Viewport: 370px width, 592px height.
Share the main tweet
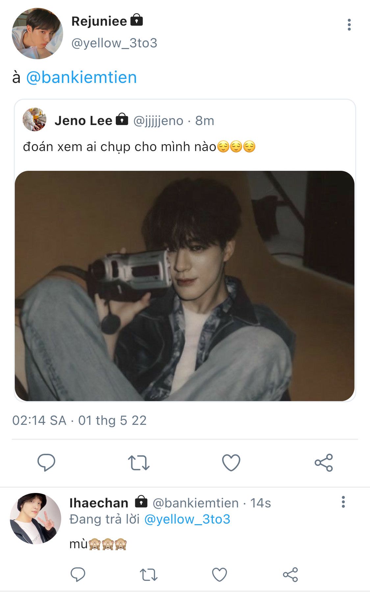point(324,462)
